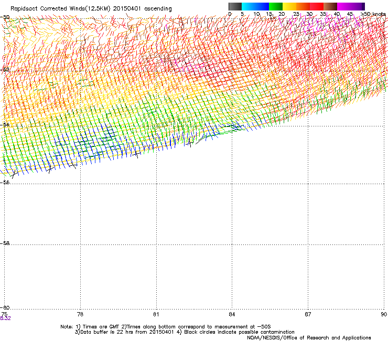Click the longitude label '87'
This screenshot has height=341, width=388.
pos(308,314)
